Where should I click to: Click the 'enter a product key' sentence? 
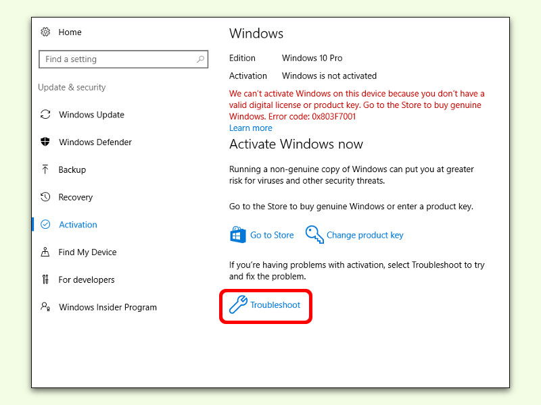[x=351, y=207]
